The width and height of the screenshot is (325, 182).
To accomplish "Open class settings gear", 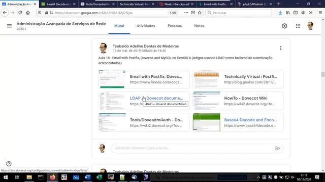I will [284, 26].
